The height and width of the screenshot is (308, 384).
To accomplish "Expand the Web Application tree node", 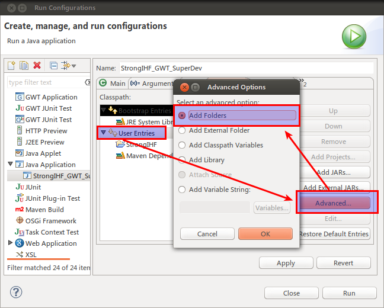I will pyautogui.click(x=10, y=243).
